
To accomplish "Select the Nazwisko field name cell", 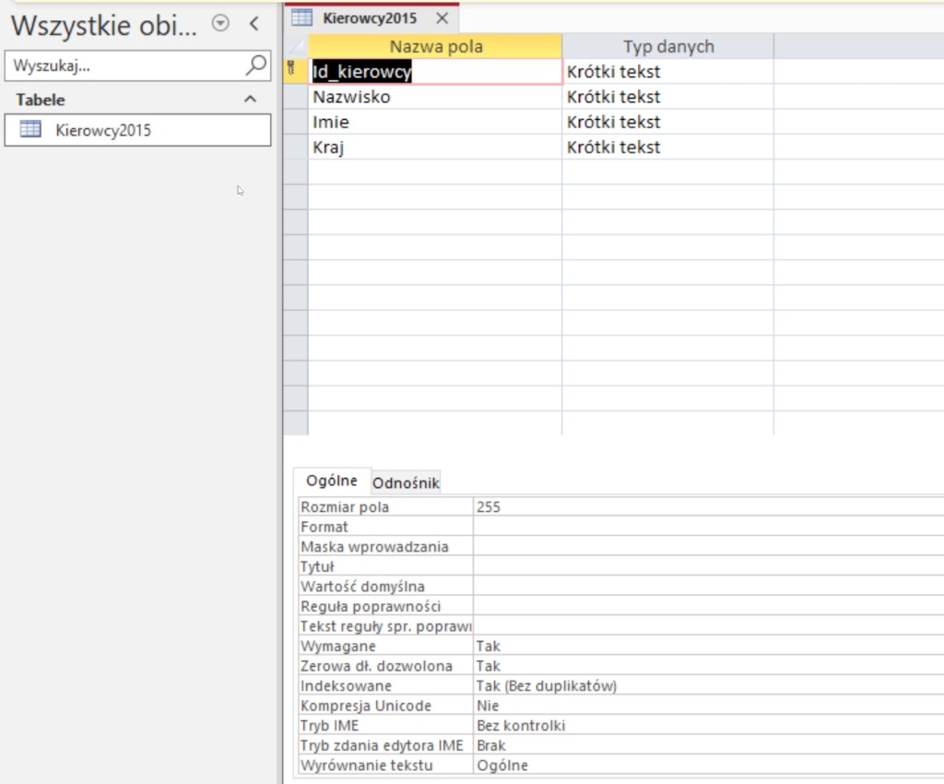I will 434,97.
